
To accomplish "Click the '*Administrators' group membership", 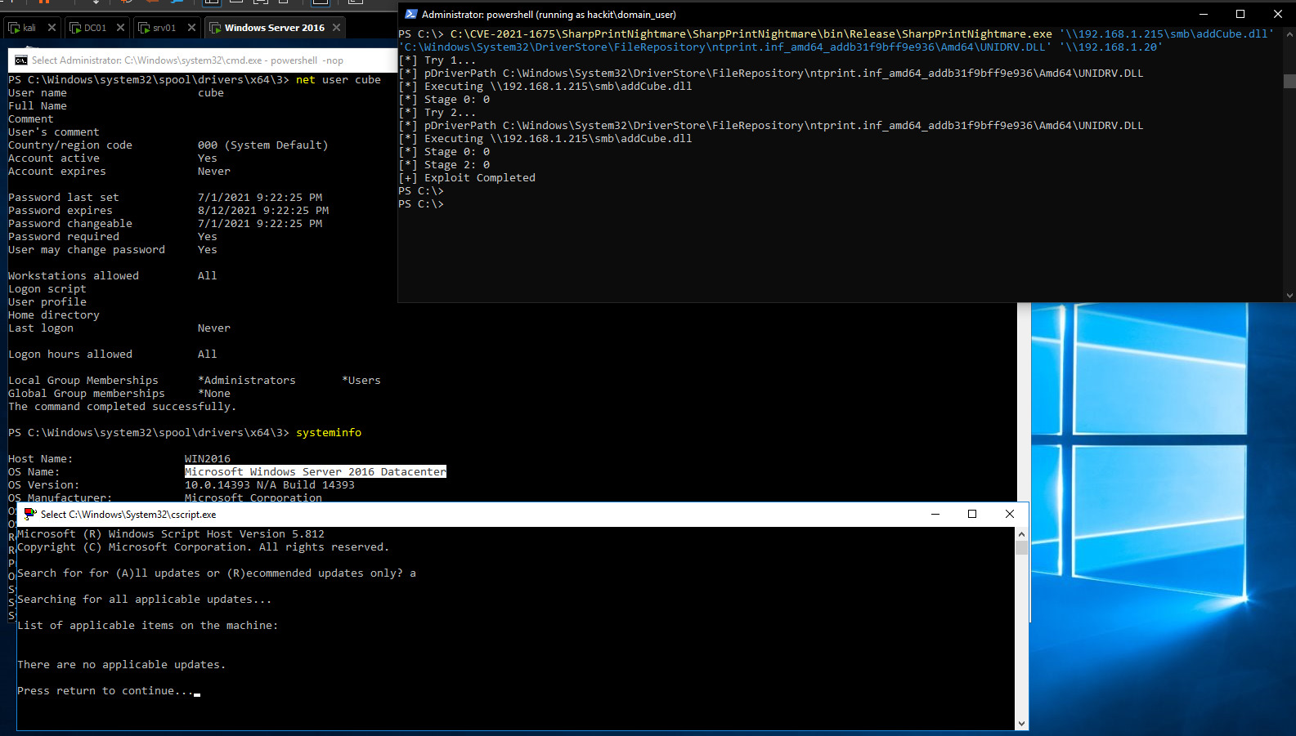I will tap(247, 381).
